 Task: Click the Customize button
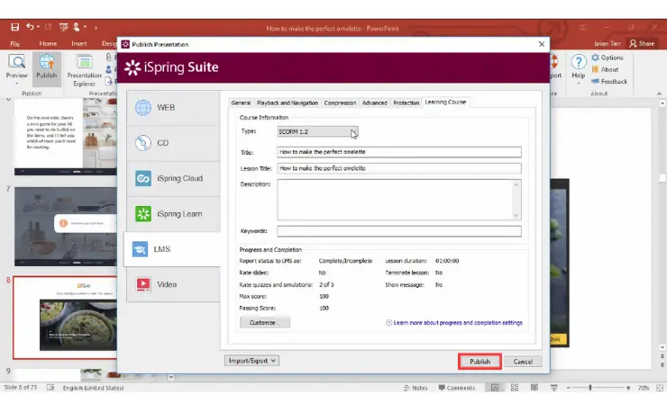[265, 322]
